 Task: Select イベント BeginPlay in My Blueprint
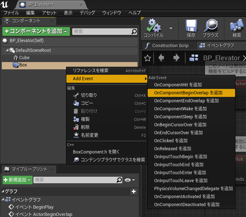[34, 207]
